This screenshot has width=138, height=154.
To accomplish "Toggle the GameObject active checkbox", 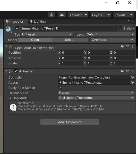I will click(17, 28).
